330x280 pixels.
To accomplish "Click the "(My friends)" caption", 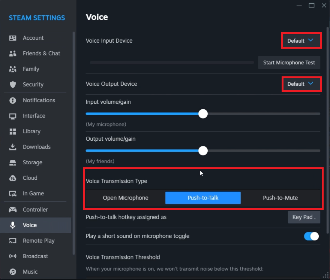I will (100, 161).
